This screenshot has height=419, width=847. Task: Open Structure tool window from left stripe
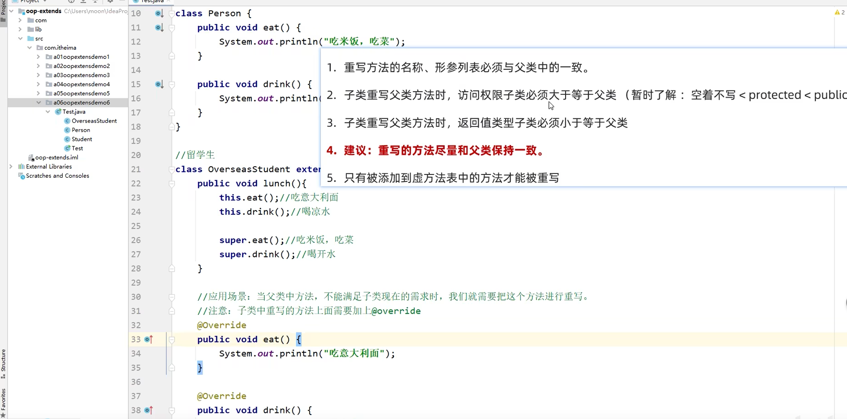click(x=3, y=363)
